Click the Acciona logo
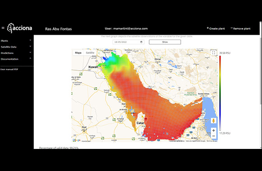 pyautogui.click(x=19, y=28)
